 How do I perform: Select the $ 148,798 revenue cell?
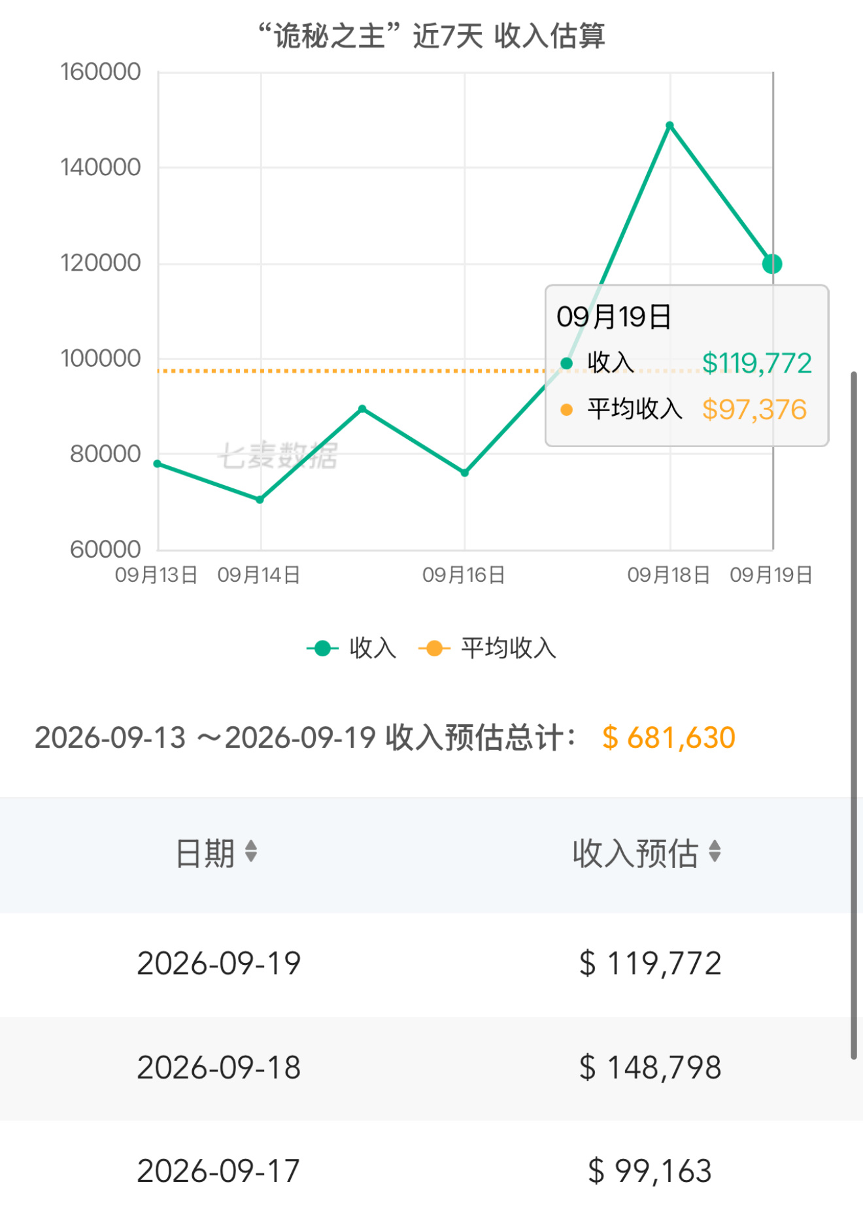pyautogui.click(x=651, y=1067)
